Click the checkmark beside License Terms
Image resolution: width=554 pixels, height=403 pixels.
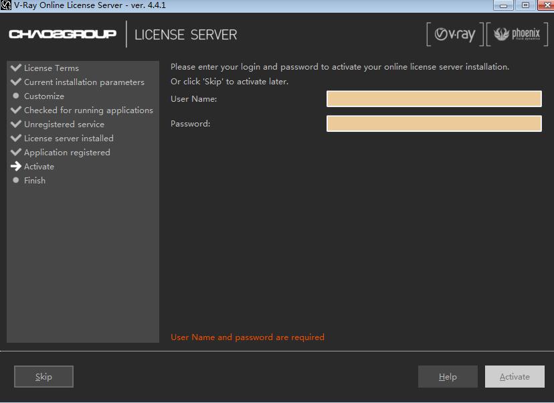click(16, 68)
